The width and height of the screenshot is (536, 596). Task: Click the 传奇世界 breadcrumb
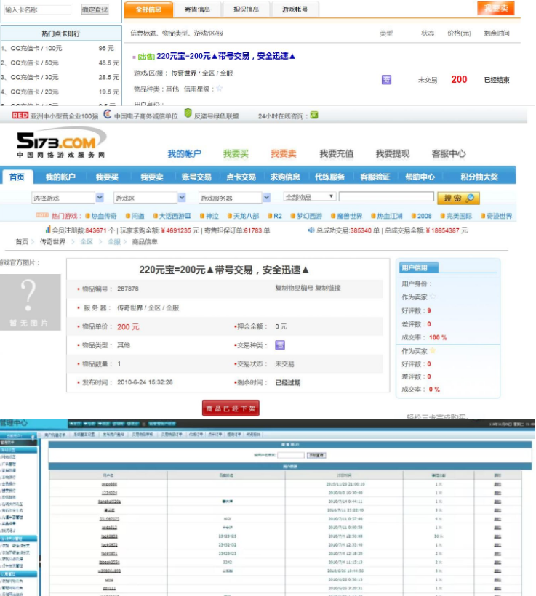(x=52, y=242)
